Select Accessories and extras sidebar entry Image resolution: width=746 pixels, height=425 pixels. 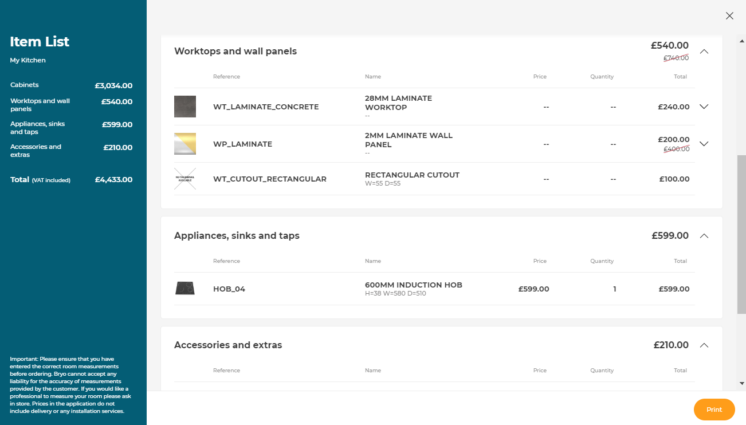(36, 151)
